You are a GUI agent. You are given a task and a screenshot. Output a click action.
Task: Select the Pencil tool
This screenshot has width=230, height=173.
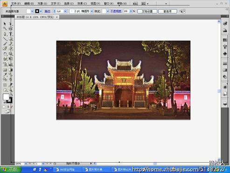[11, 44]
